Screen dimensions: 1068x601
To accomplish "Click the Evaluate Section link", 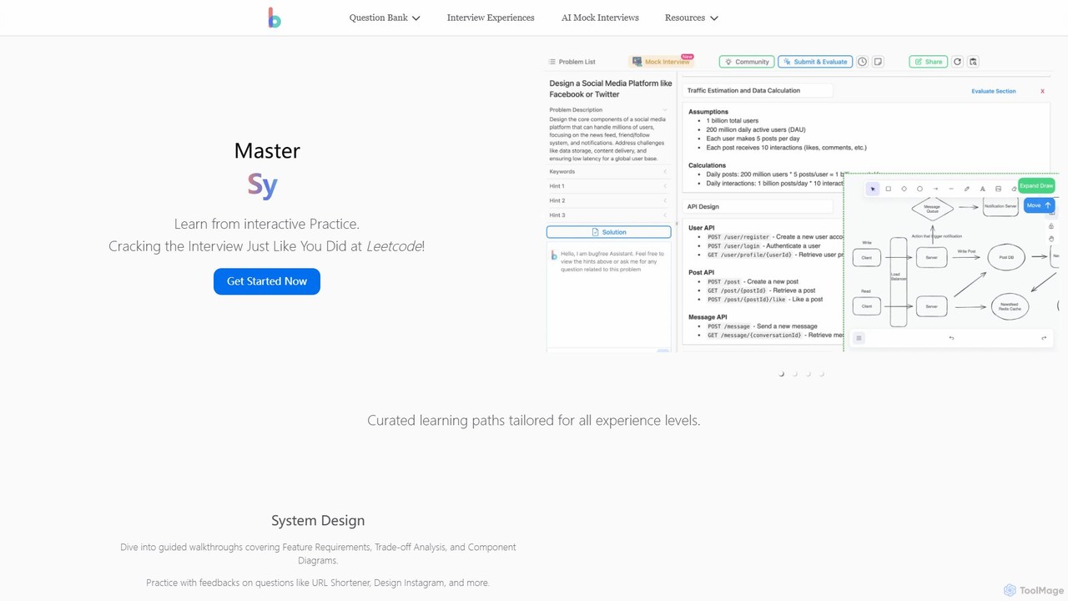I will 994,91.
